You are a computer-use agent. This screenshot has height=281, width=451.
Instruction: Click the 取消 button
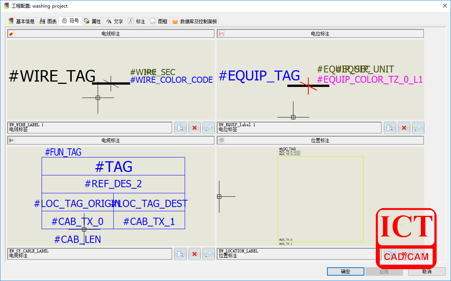point(427,271)
